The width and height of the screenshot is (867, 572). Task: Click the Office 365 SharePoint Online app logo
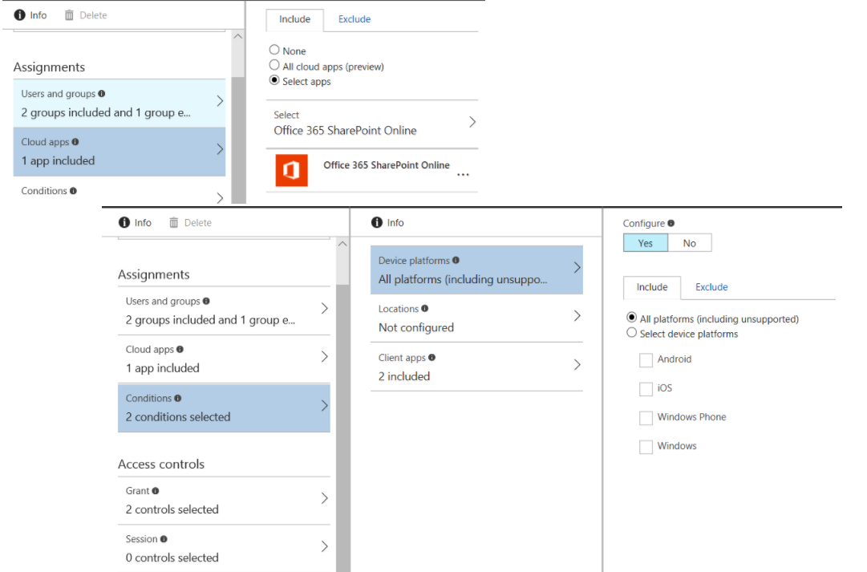(291, 170)
